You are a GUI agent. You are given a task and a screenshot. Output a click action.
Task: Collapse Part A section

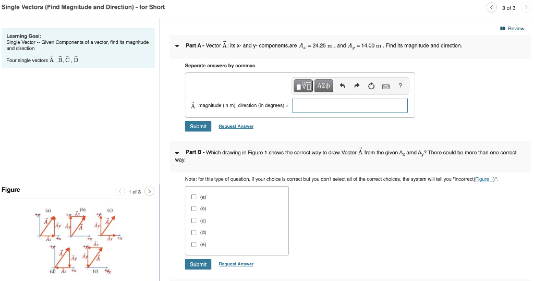tap(177, 46)
